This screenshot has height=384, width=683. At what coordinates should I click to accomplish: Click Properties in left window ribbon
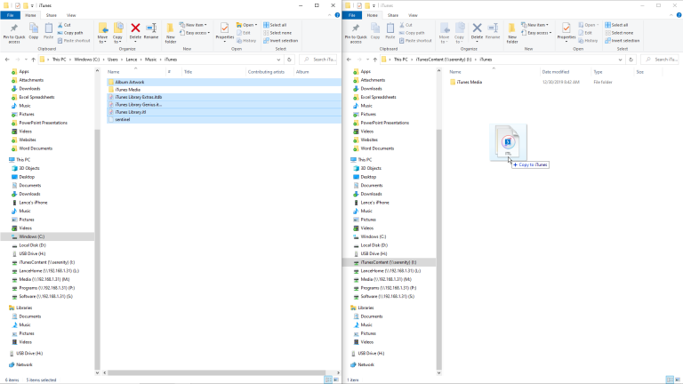[x=225, y=31]
